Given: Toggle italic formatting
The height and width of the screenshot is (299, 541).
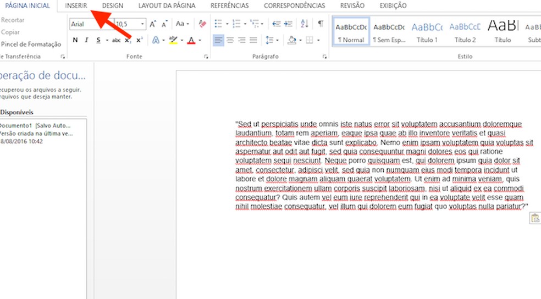Looking at the screenshot, I should tap(86, 40).
